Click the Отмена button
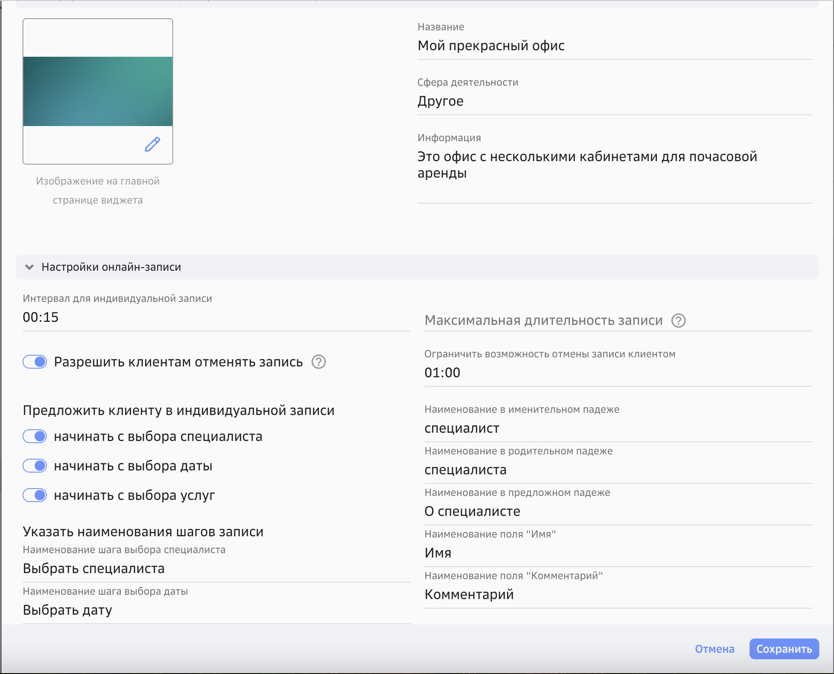 click(x=714, y=649)
